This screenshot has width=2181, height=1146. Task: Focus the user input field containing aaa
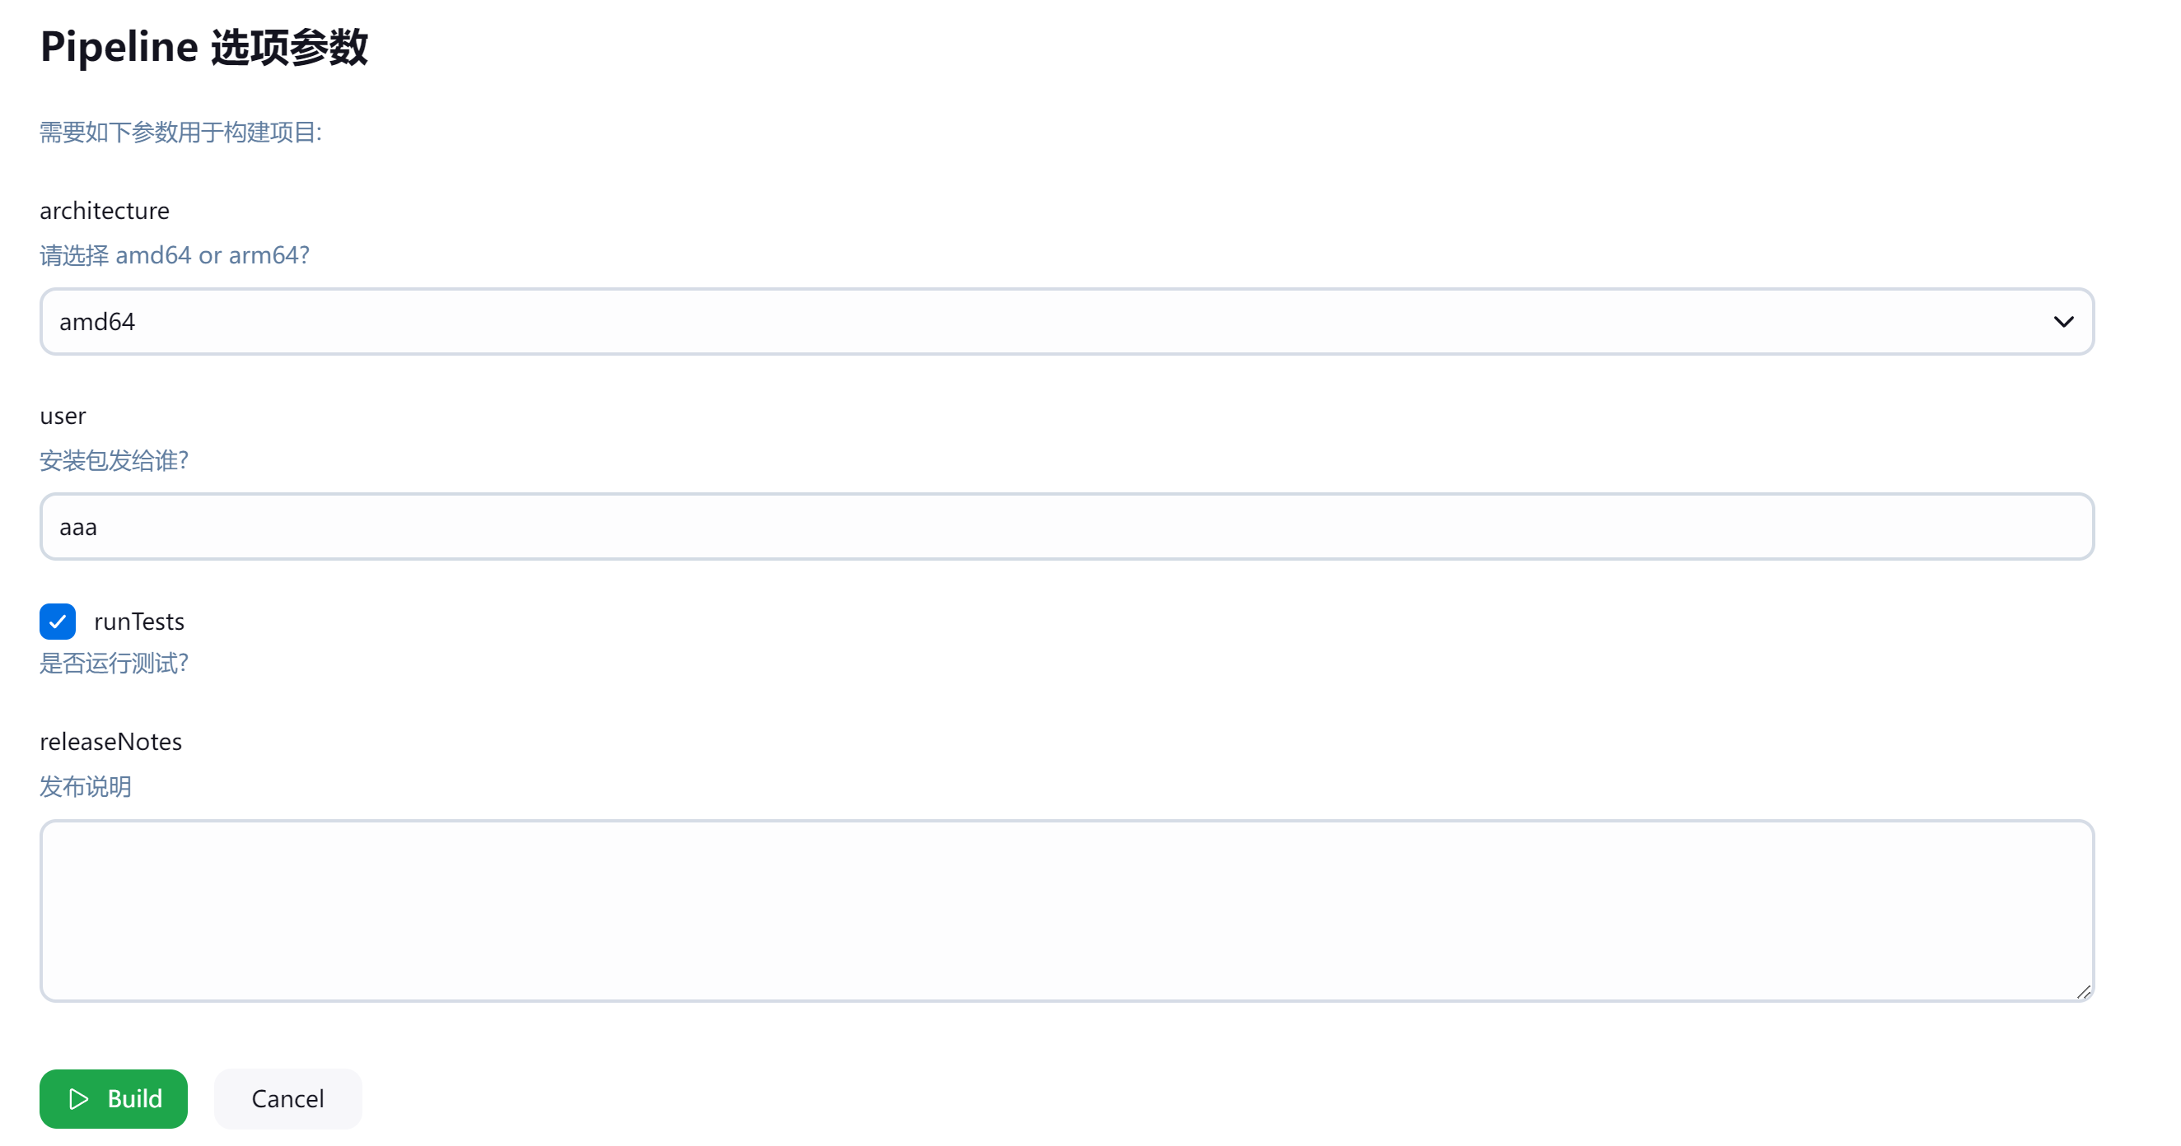click(x=1067, y=526)
